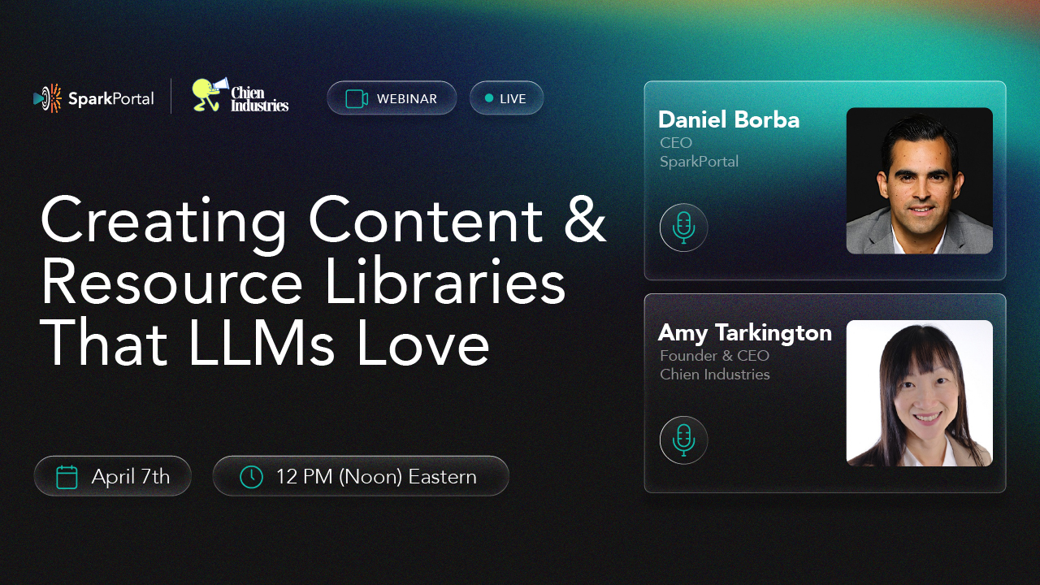Click the LIVE pill button

pyautogui.click(x=506, y=98)
